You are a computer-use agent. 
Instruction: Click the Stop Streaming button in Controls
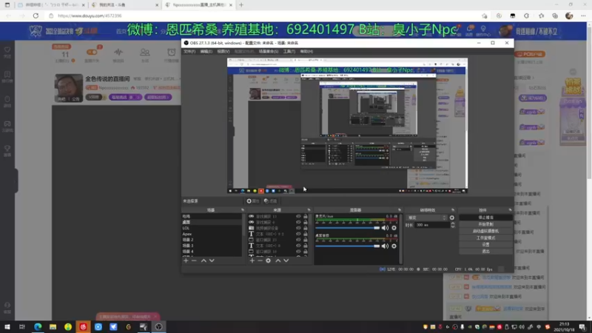pos(485,218)
